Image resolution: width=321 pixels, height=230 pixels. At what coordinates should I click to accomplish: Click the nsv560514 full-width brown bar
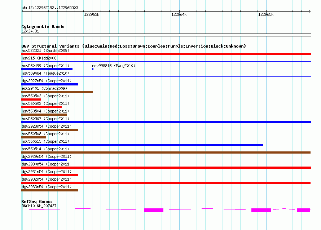click(x=166, y=152)
